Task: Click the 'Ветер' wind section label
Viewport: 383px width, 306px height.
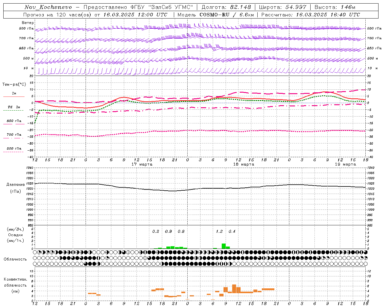Action: click(x=28, y=23)
